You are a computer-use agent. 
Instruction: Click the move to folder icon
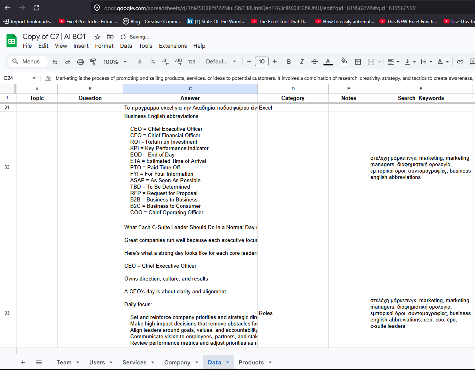click(x=110, y=37)
